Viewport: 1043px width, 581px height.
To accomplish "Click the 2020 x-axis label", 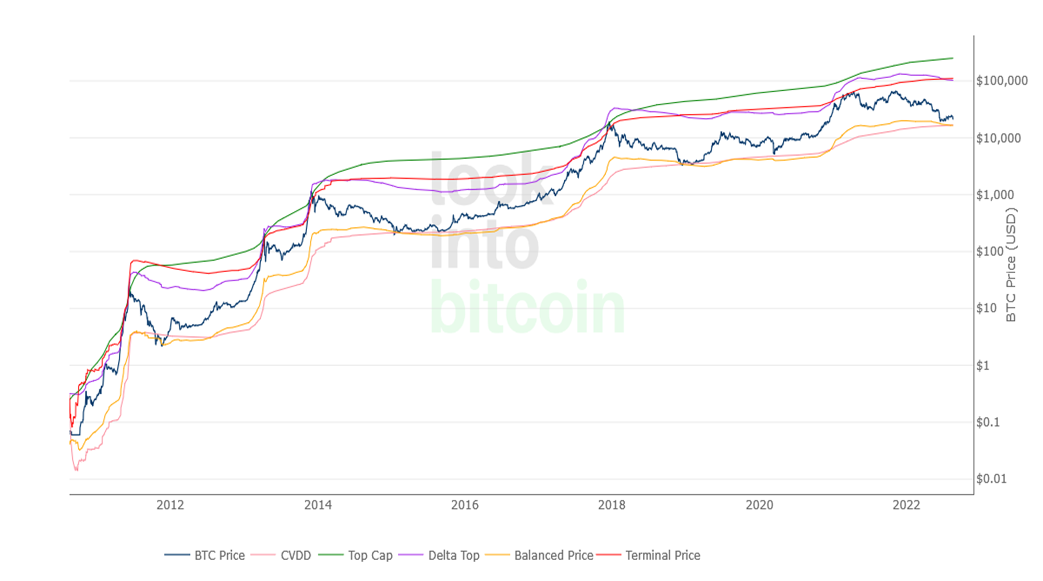I will click(759, 505).
